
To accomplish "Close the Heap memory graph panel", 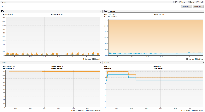I will pos(203,11).
